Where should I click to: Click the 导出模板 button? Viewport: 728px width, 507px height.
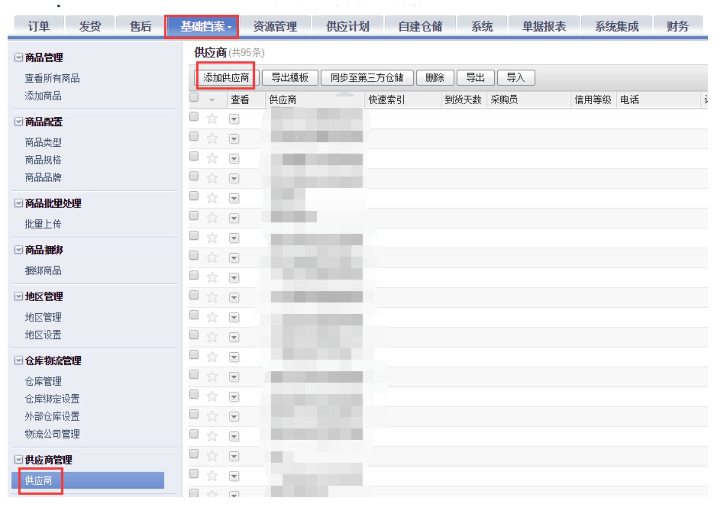pos(289,77)
